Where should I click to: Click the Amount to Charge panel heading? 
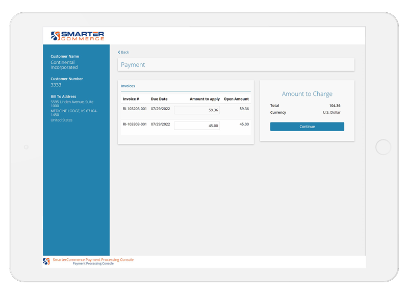point(307,94)
